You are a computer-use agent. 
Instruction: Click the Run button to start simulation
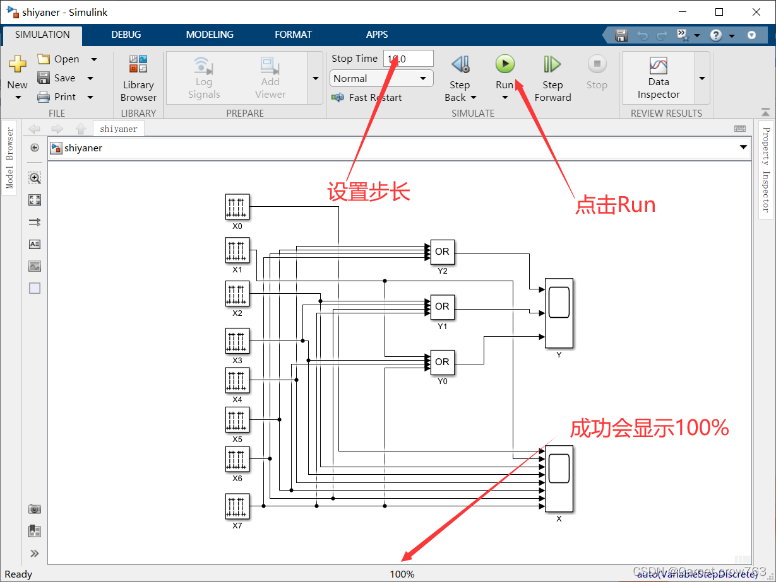tap(505, 63)
